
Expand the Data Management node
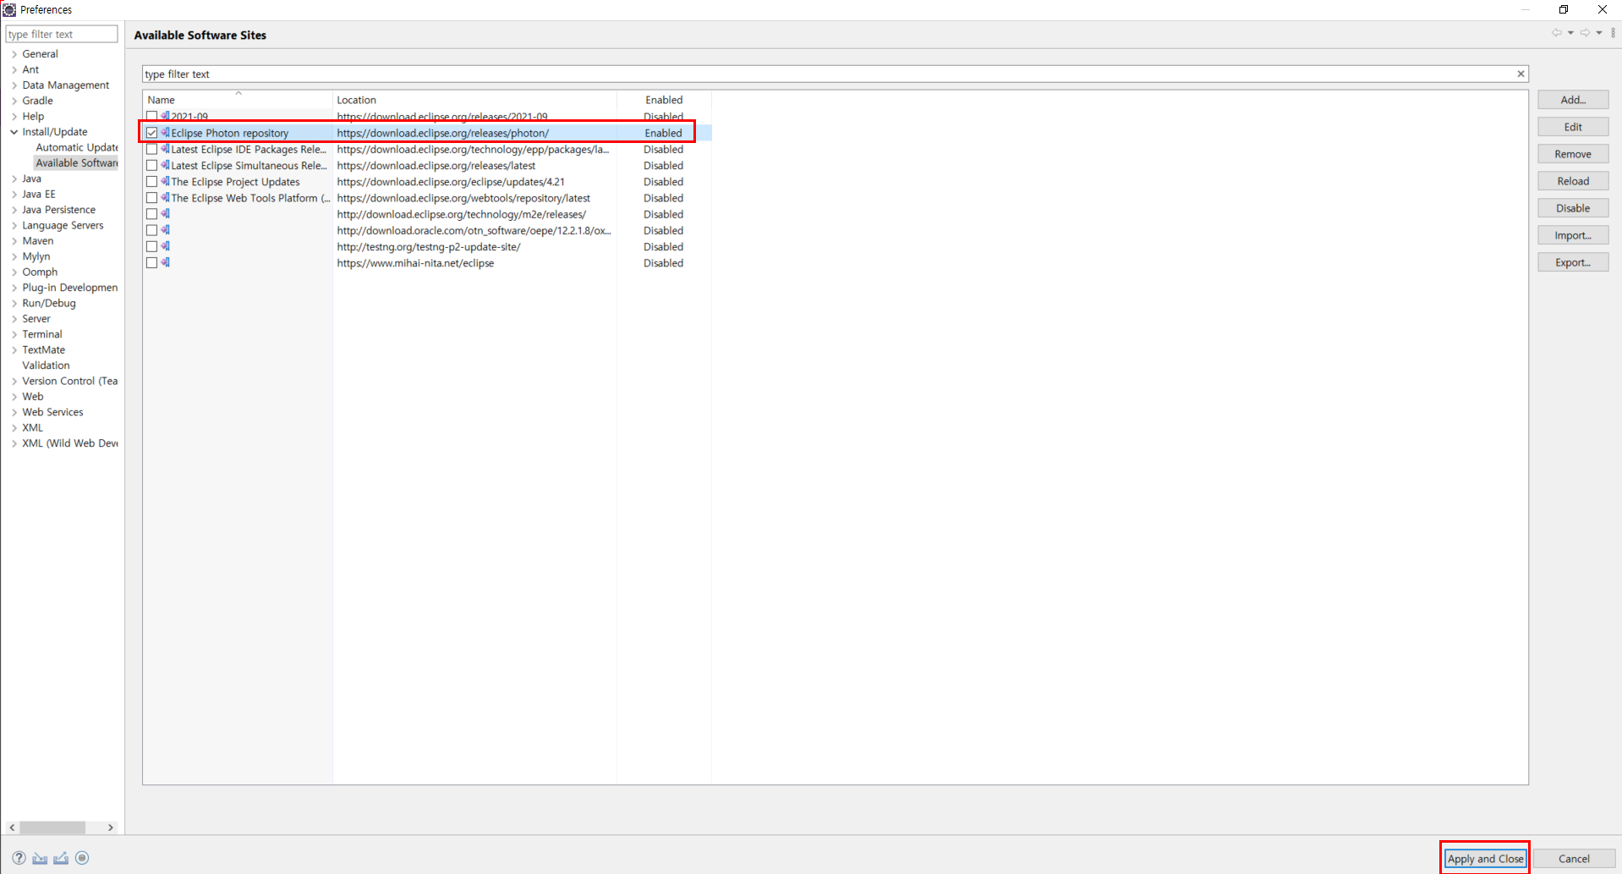[14, 85]
